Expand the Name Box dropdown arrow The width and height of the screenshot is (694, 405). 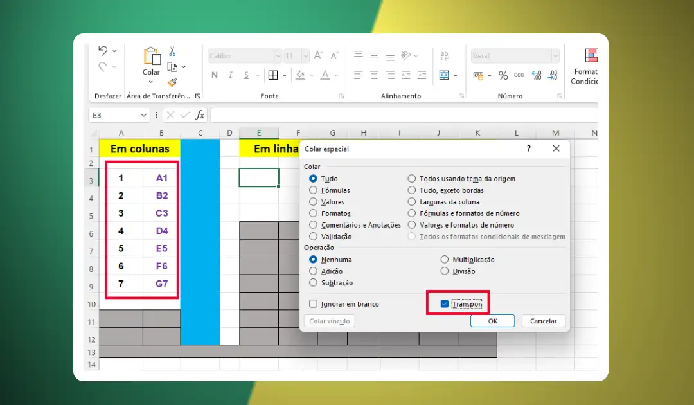click(143, 115)
